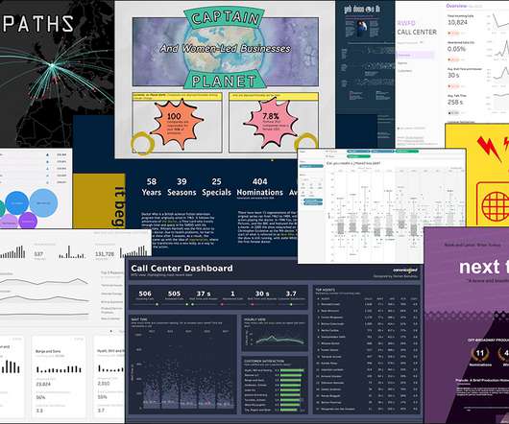Click the 'next t' heading on purple dashboard
This screenshot has width=509, height=424.
point(484,267)
